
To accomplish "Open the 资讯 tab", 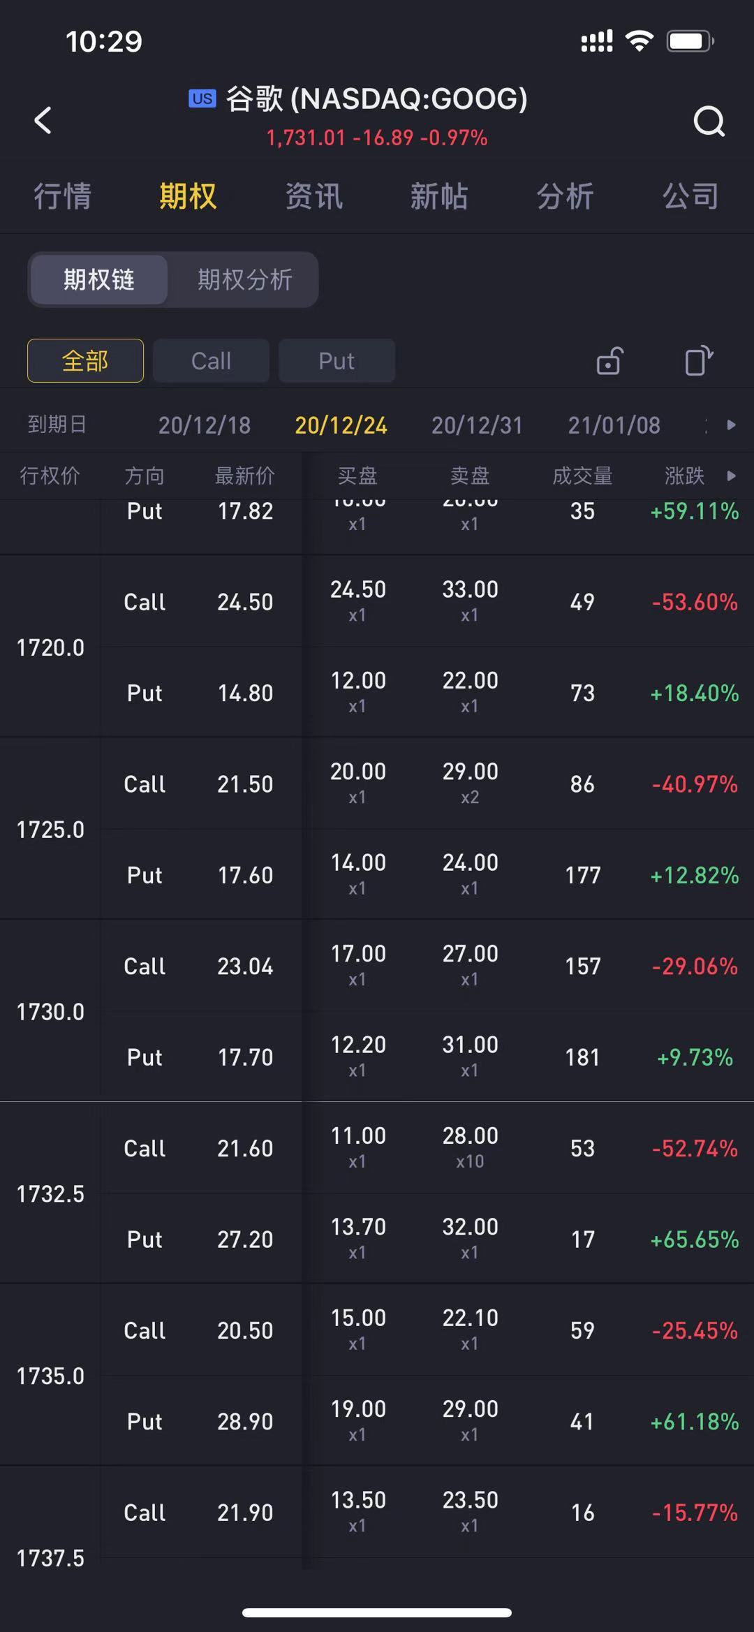I will tap(314, 196).
